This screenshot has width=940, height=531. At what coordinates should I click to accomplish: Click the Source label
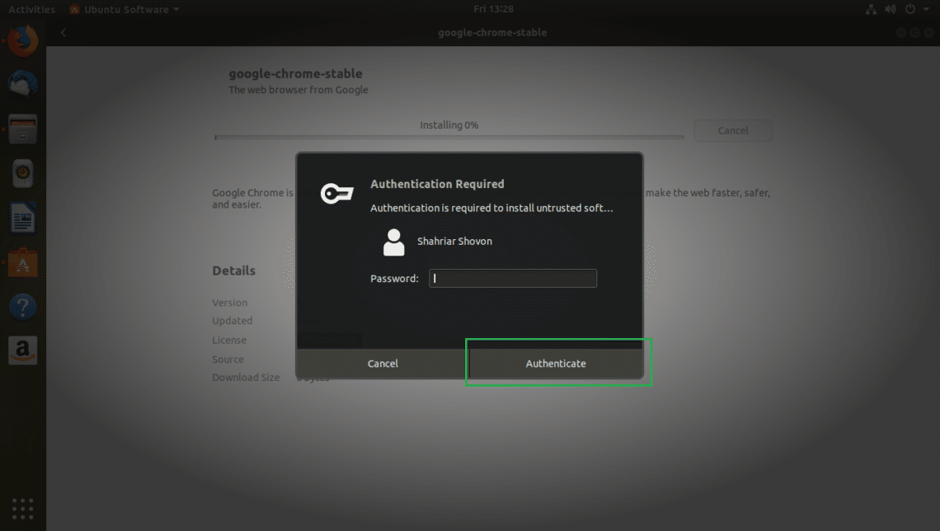228,359
